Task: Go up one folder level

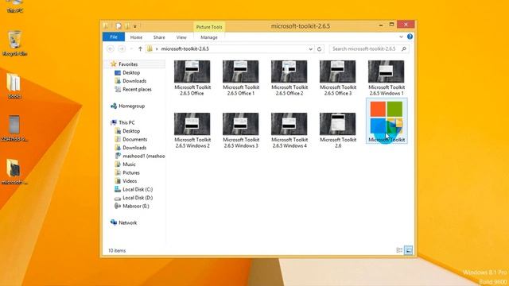Action: click(x=140, y=49)
